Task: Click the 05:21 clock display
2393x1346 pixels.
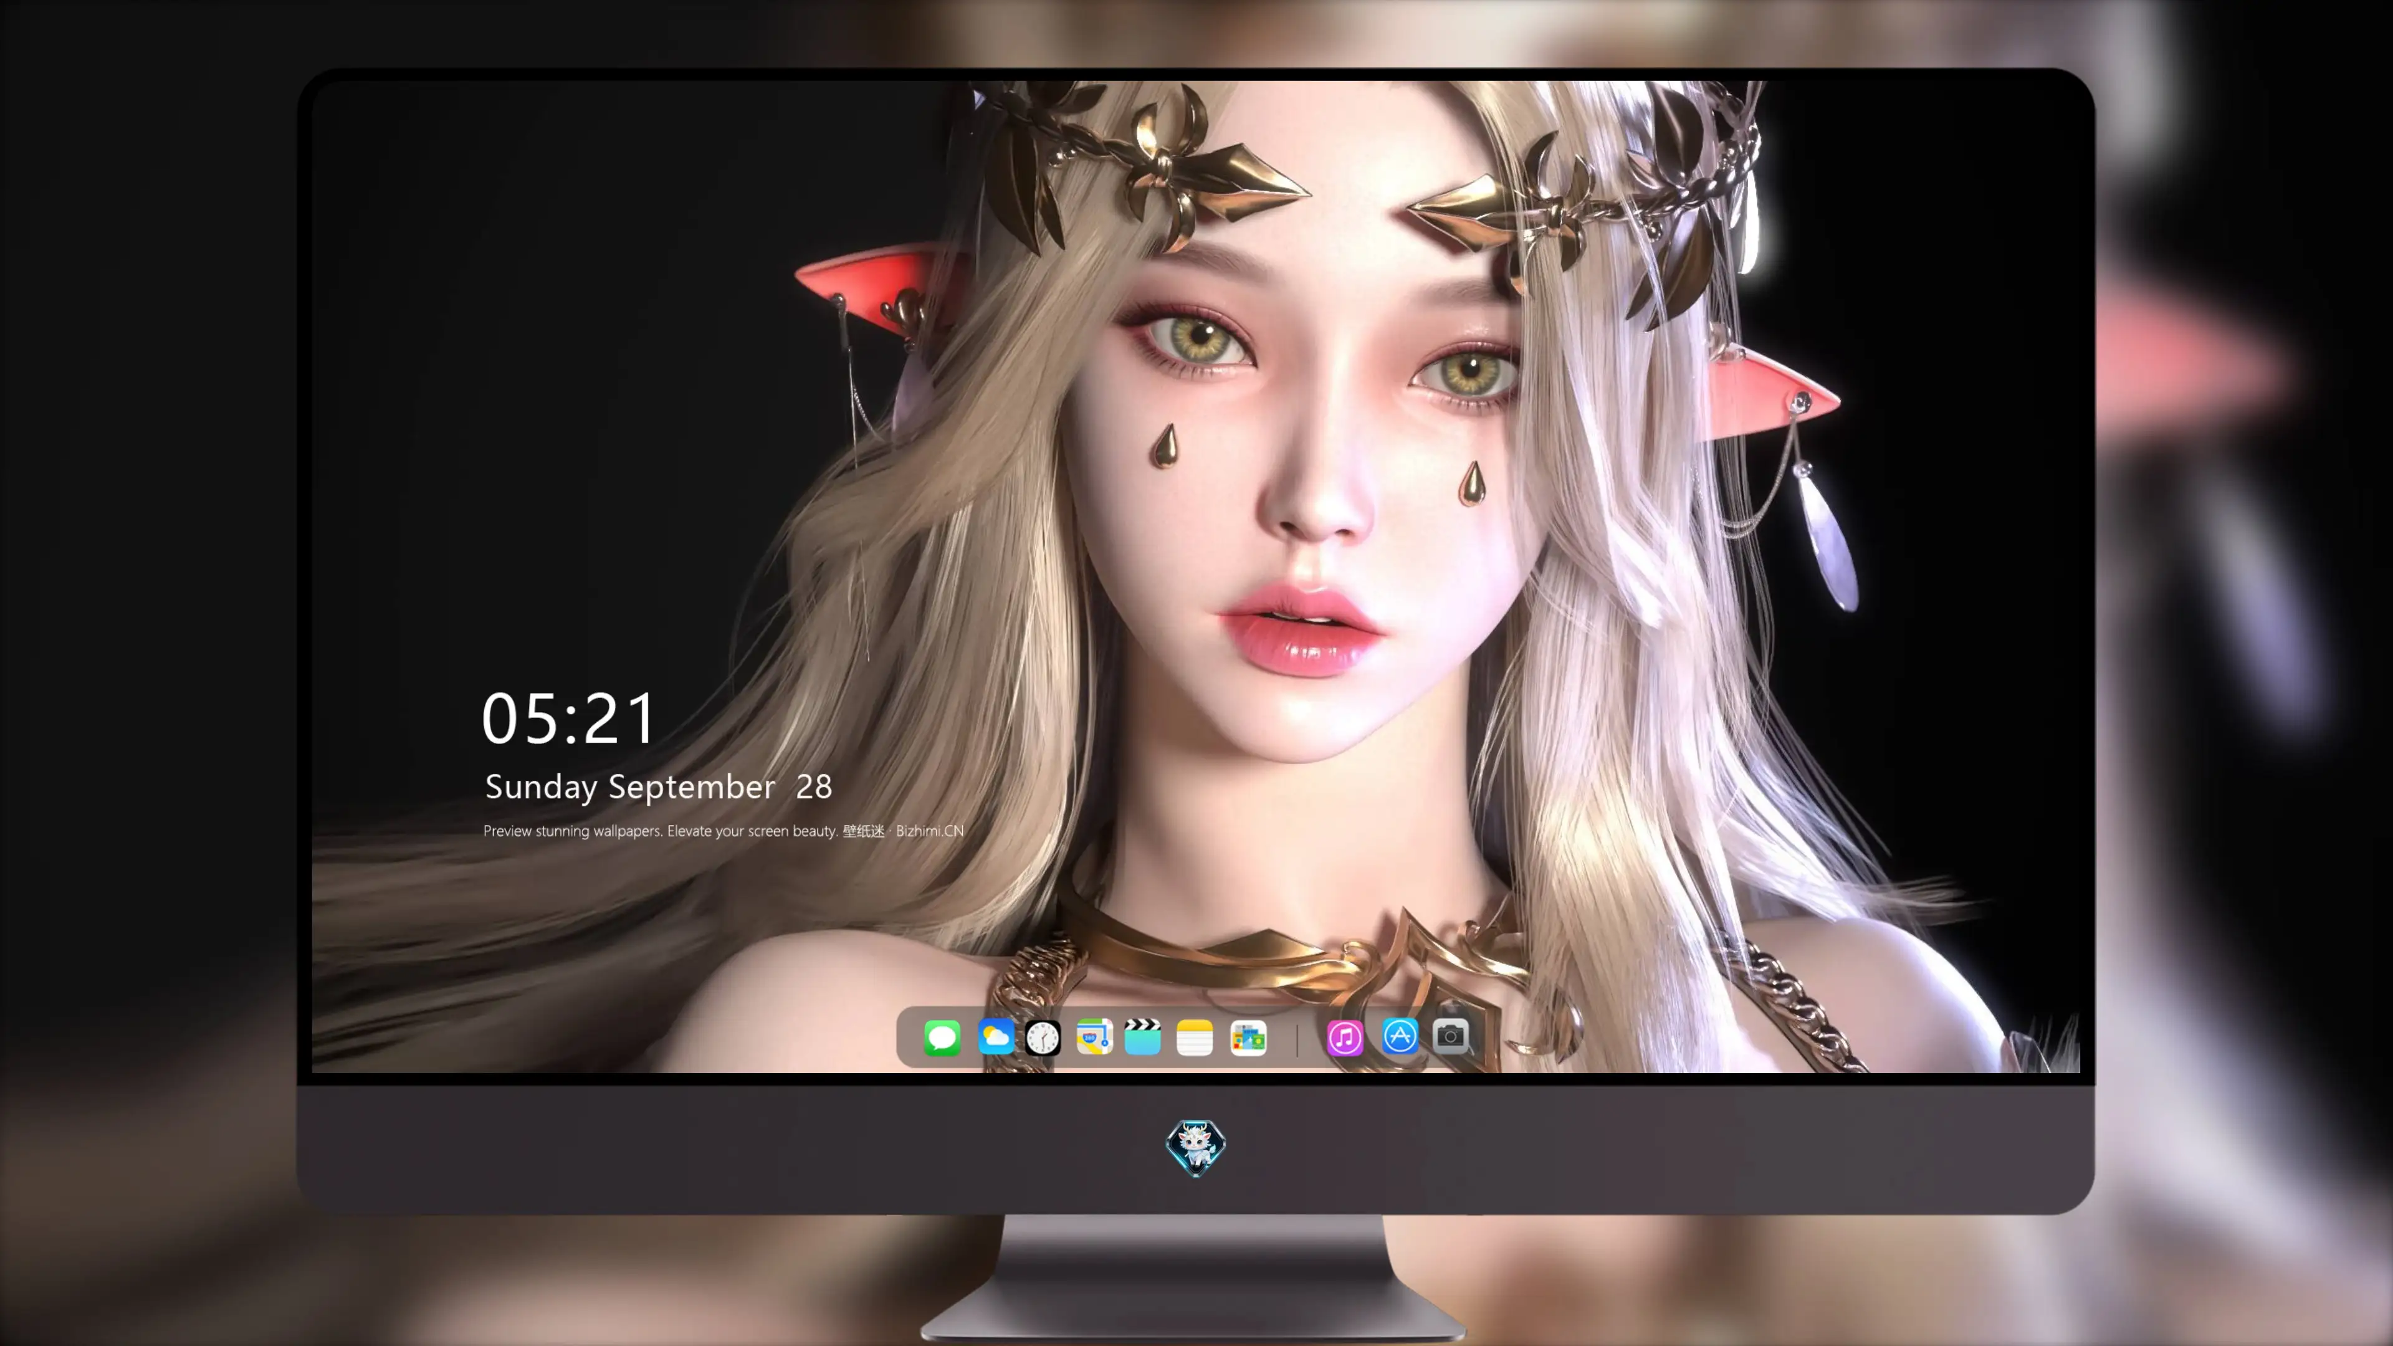Action: pos(568,719)
